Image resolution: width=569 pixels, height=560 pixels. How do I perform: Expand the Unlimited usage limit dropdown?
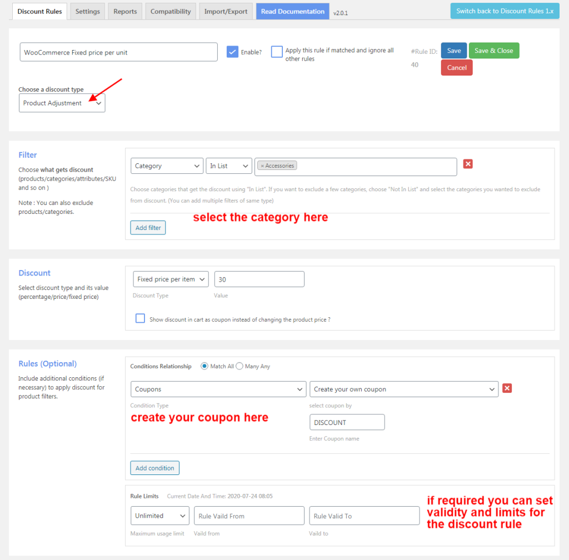coord(160,516)
